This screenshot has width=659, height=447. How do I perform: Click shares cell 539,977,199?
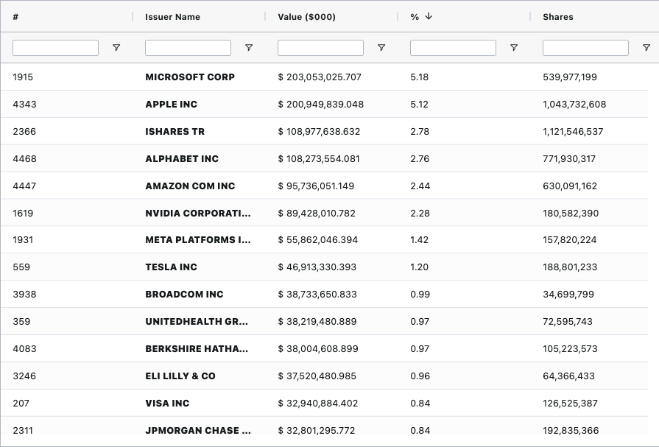pyautogui.click(x=570, y=77)
